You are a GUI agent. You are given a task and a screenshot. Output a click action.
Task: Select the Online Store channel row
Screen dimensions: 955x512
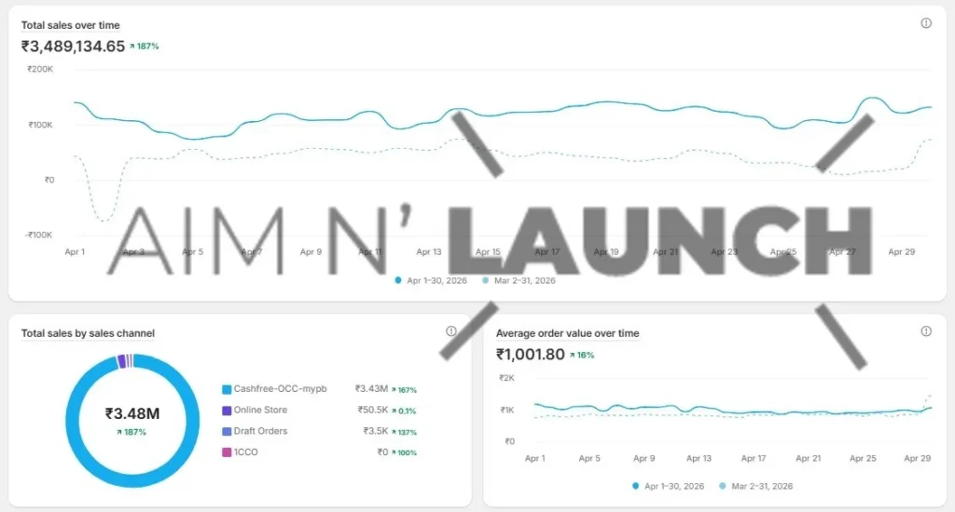pyautogui.click(x=319, y=411)
